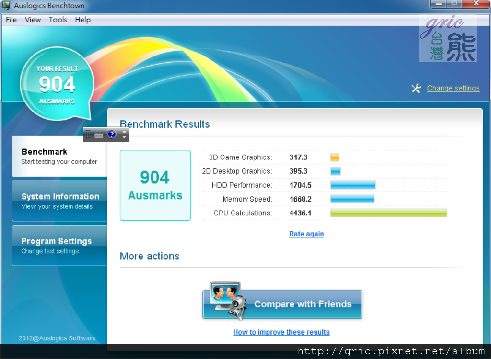The height and width of the screenshot is (359, 491).
Task: Minimize the Auslogics Benchtown window
Action: (438, 4)
